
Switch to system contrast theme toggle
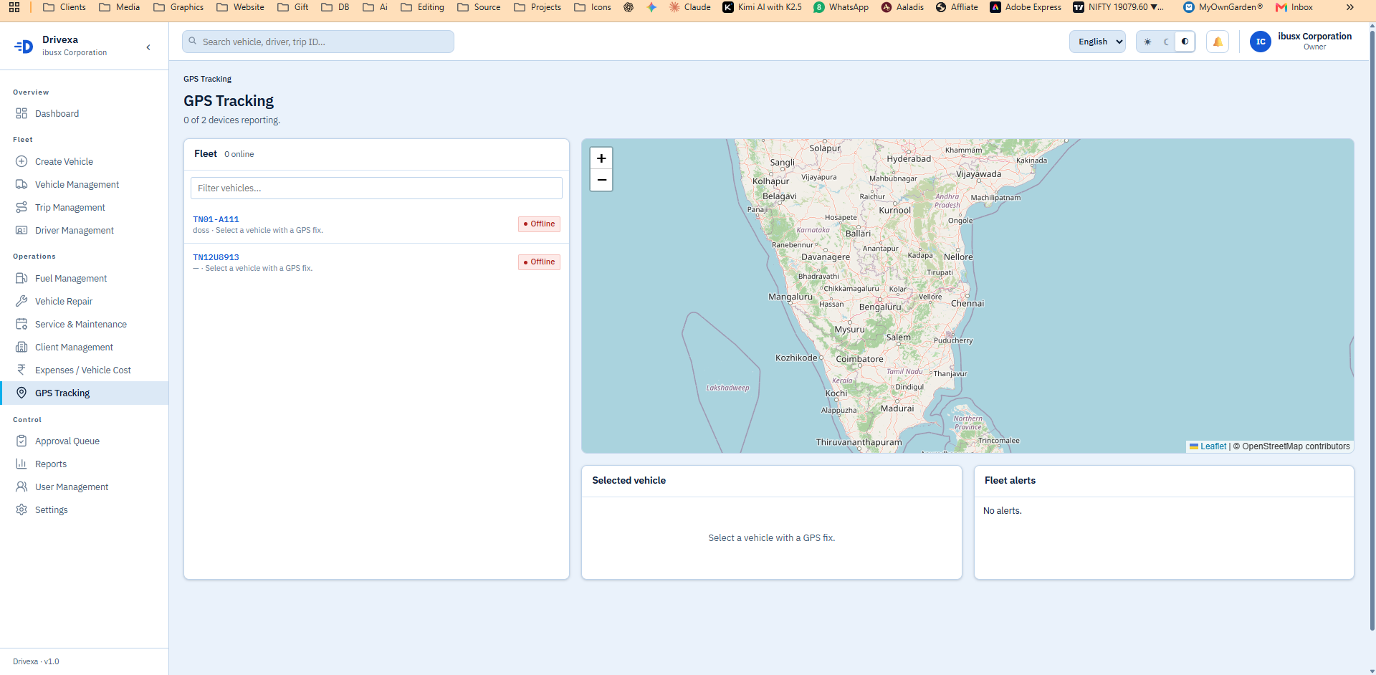click(1185, 42)
